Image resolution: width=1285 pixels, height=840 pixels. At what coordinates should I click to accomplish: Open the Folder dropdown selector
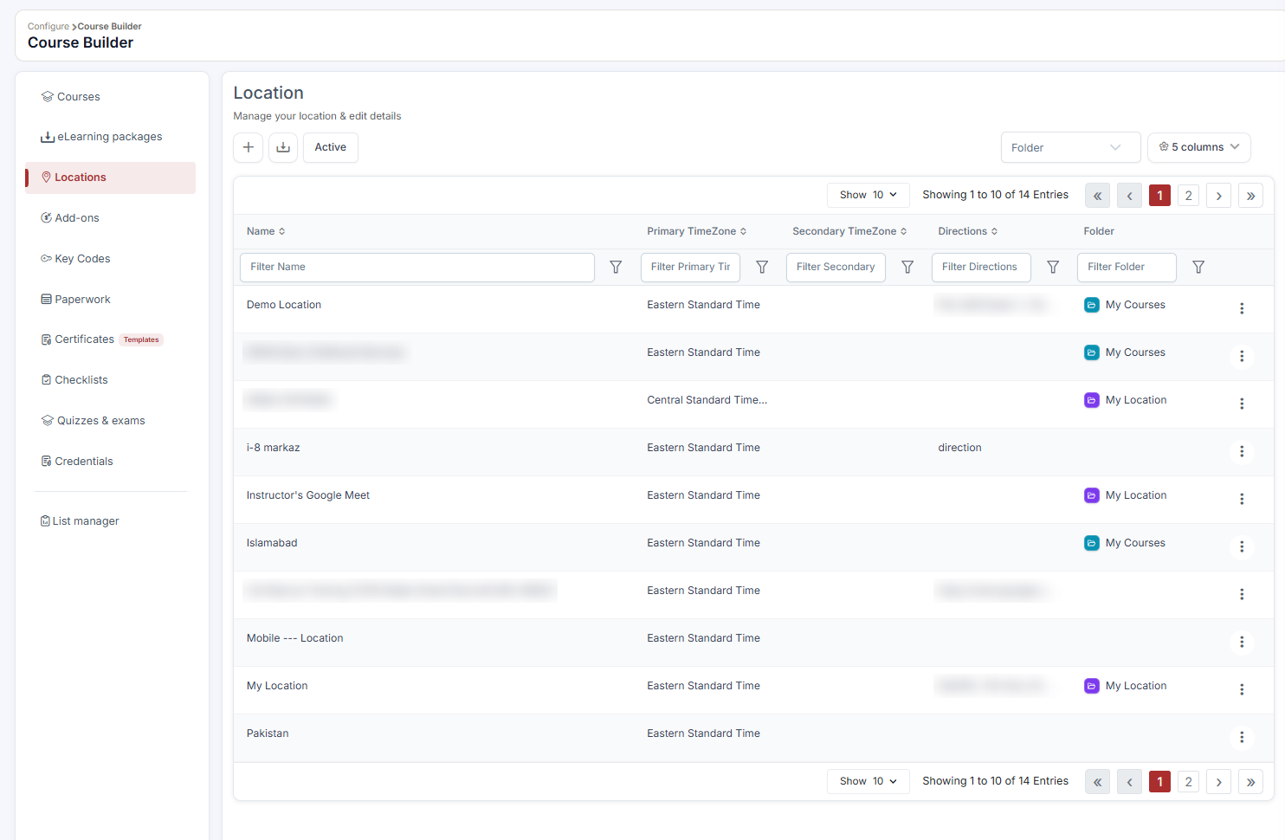[1070, 147]
